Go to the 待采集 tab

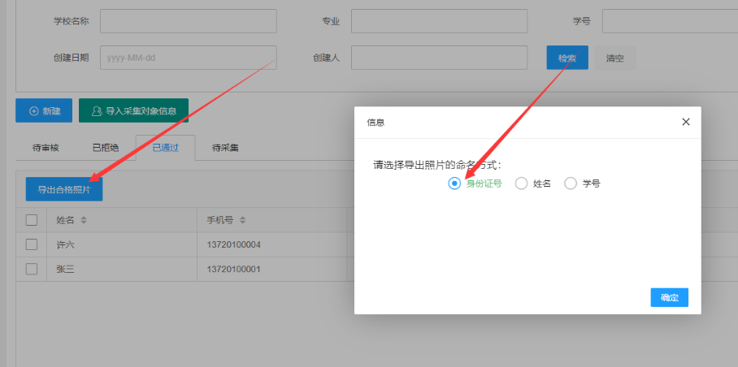225,148
